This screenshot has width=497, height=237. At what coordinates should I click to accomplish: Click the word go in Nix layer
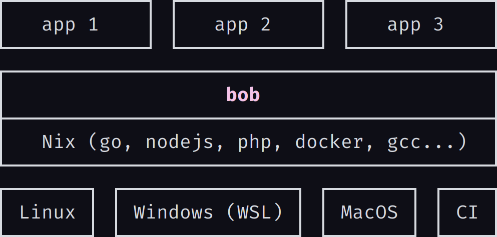tap(111, 143)
